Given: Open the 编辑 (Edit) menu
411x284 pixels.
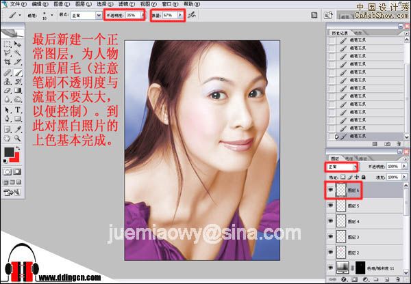Looking at the screenshot, I should tap(40, 4).
